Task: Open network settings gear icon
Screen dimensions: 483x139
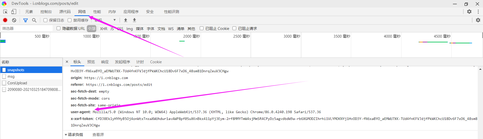Action: click(x=478, y=20)
